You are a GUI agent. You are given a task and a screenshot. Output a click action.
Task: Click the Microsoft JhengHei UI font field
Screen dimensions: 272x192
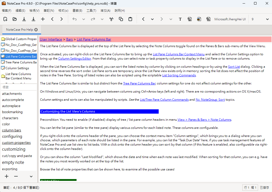230,19
